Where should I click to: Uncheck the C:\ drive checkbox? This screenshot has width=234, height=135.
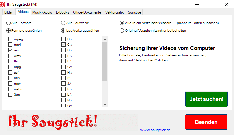tap(64, 44)
